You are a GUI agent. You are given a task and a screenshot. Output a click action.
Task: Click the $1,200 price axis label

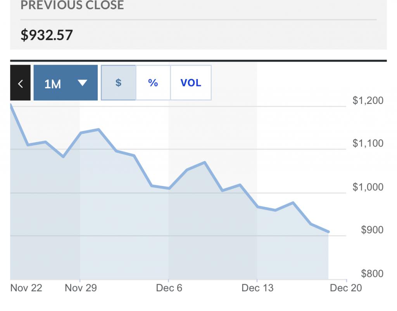coord(368,100)
